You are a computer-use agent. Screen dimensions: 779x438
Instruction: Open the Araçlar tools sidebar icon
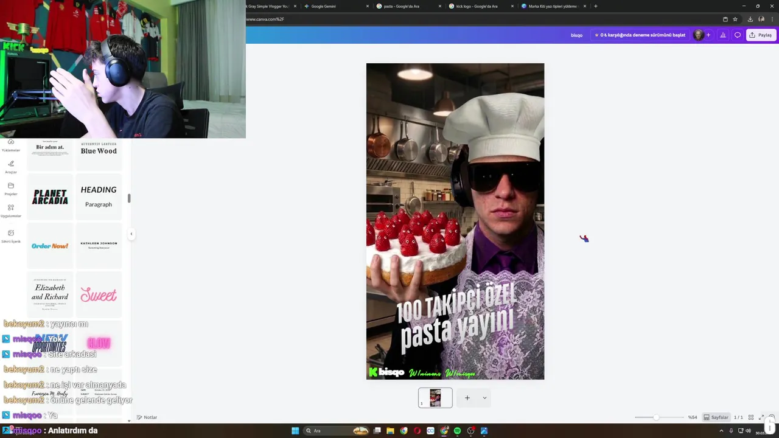(x=10, y=167)
